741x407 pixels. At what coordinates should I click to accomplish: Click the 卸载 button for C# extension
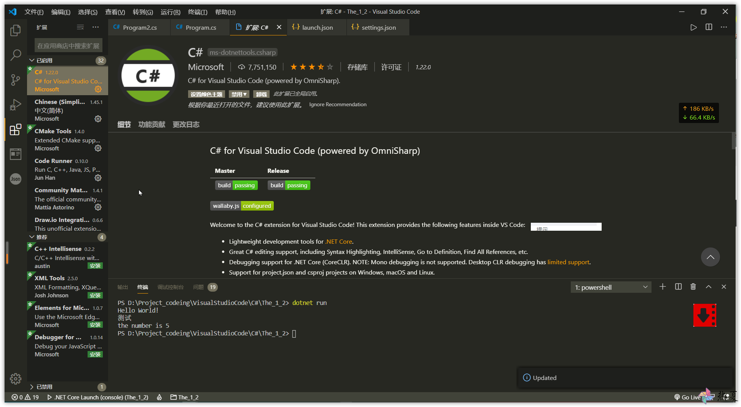tap(262, 94)
